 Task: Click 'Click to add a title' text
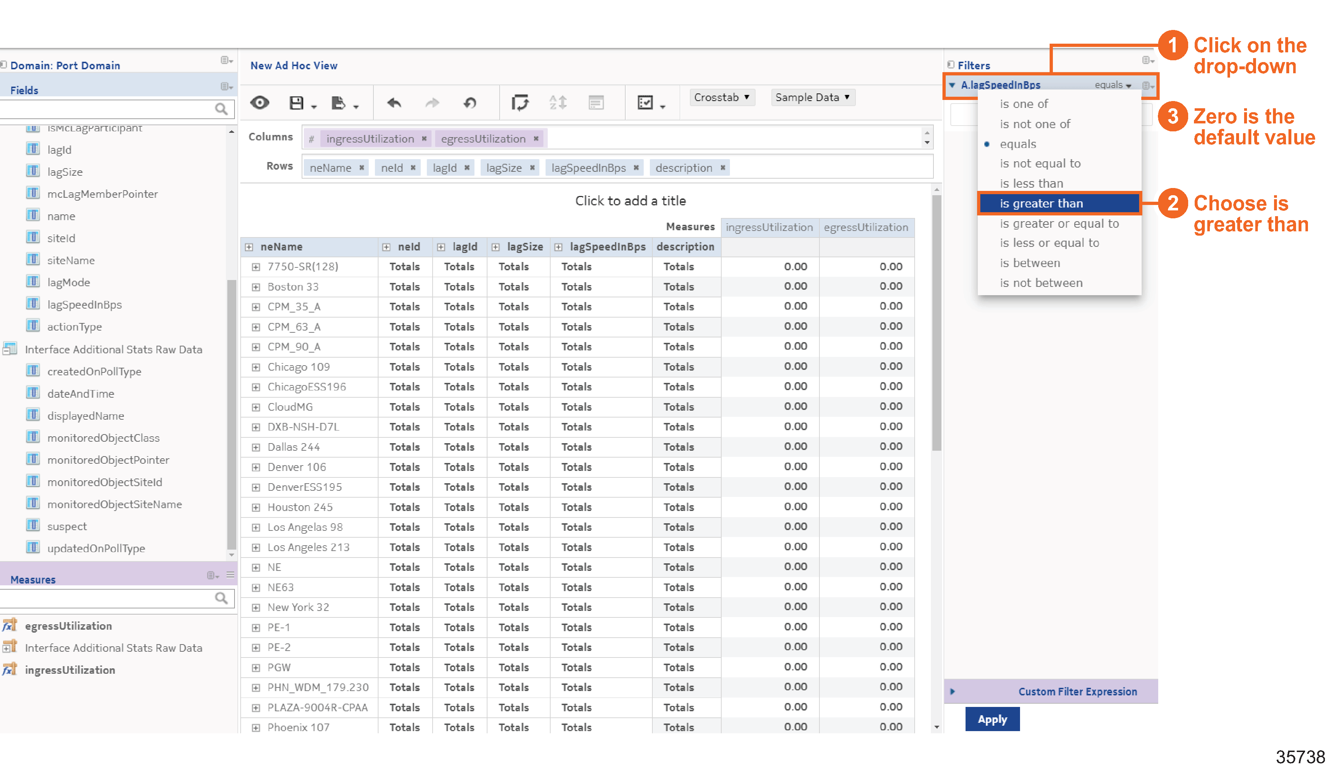coord(630,201)
